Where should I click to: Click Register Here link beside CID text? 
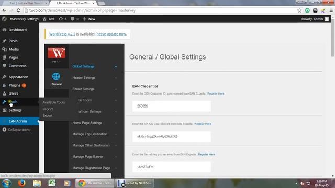pos(216,93)
